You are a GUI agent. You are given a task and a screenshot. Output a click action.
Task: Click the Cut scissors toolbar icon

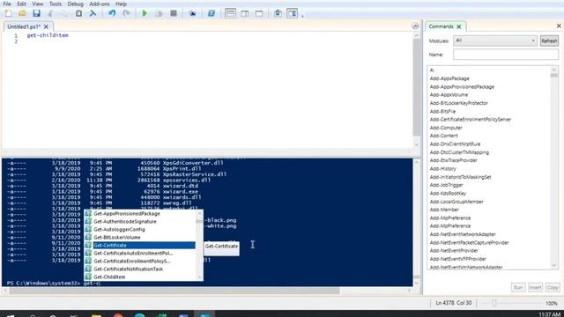click(50, 14)
